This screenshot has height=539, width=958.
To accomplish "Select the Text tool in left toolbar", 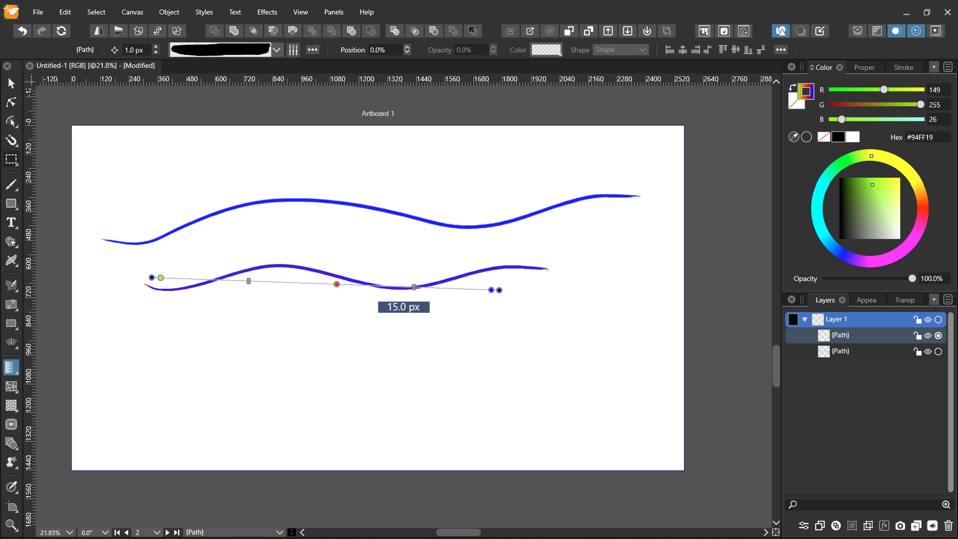I will point(11,223).
